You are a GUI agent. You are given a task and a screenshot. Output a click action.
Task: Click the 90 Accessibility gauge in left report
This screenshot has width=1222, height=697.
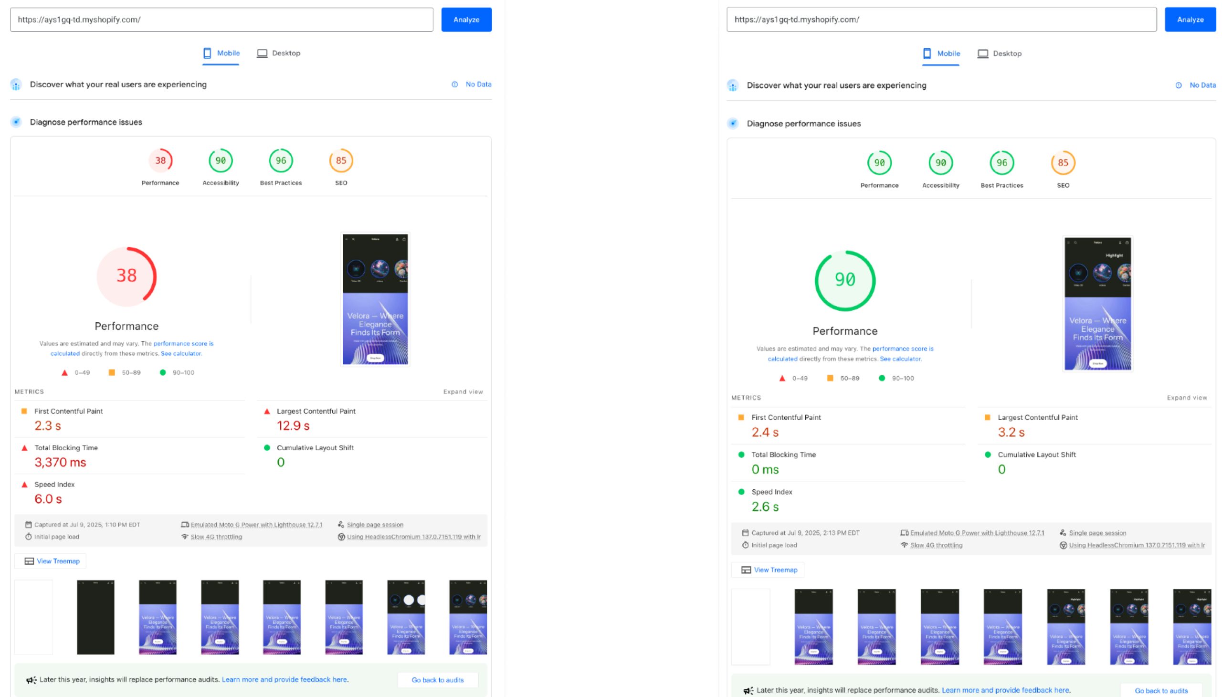pyautogui.click(x=221, y=161)
